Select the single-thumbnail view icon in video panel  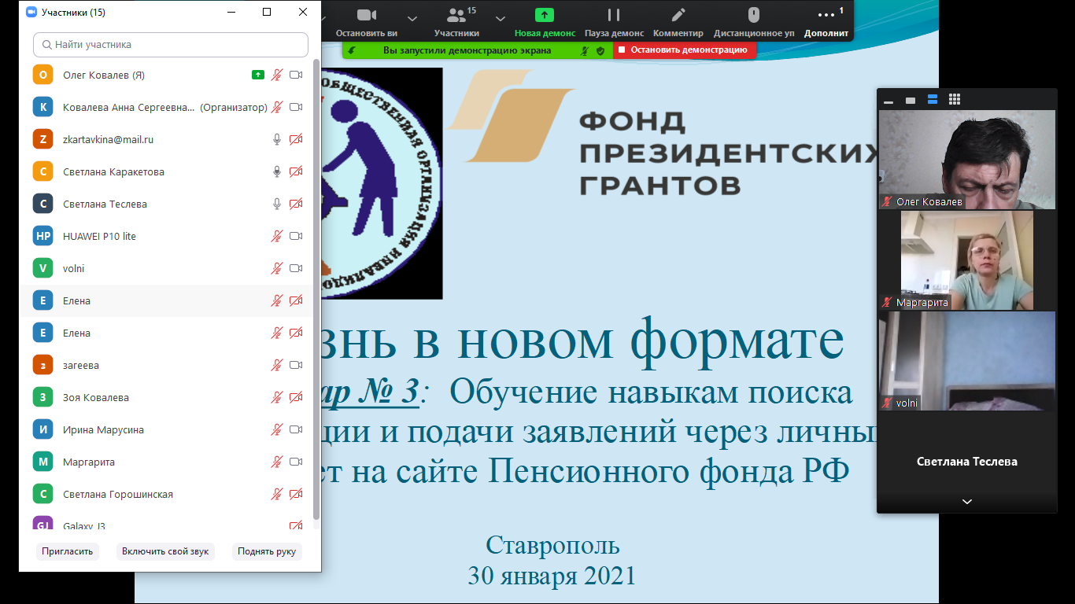pyautogui.click(x=911, y=100)
